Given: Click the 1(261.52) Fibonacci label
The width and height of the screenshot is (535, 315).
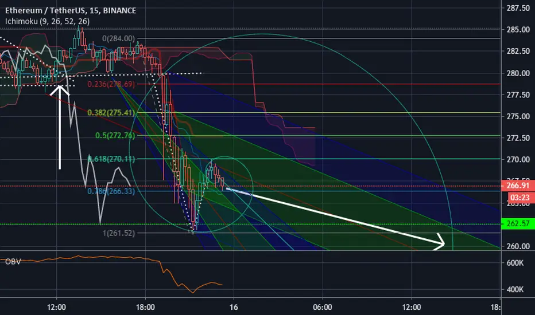Looking at the screenshot, I should (x=119, y=233).
